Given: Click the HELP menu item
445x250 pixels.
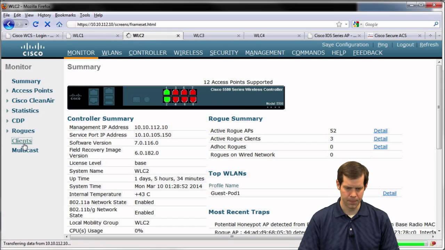Looking at the screenshot, I should click(339, 53).
